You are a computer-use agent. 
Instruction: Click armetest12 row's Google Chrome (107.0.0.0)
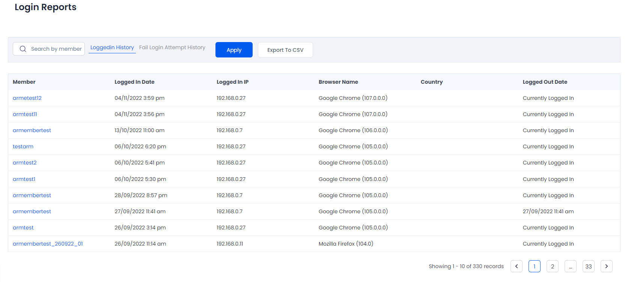[353, 98]
